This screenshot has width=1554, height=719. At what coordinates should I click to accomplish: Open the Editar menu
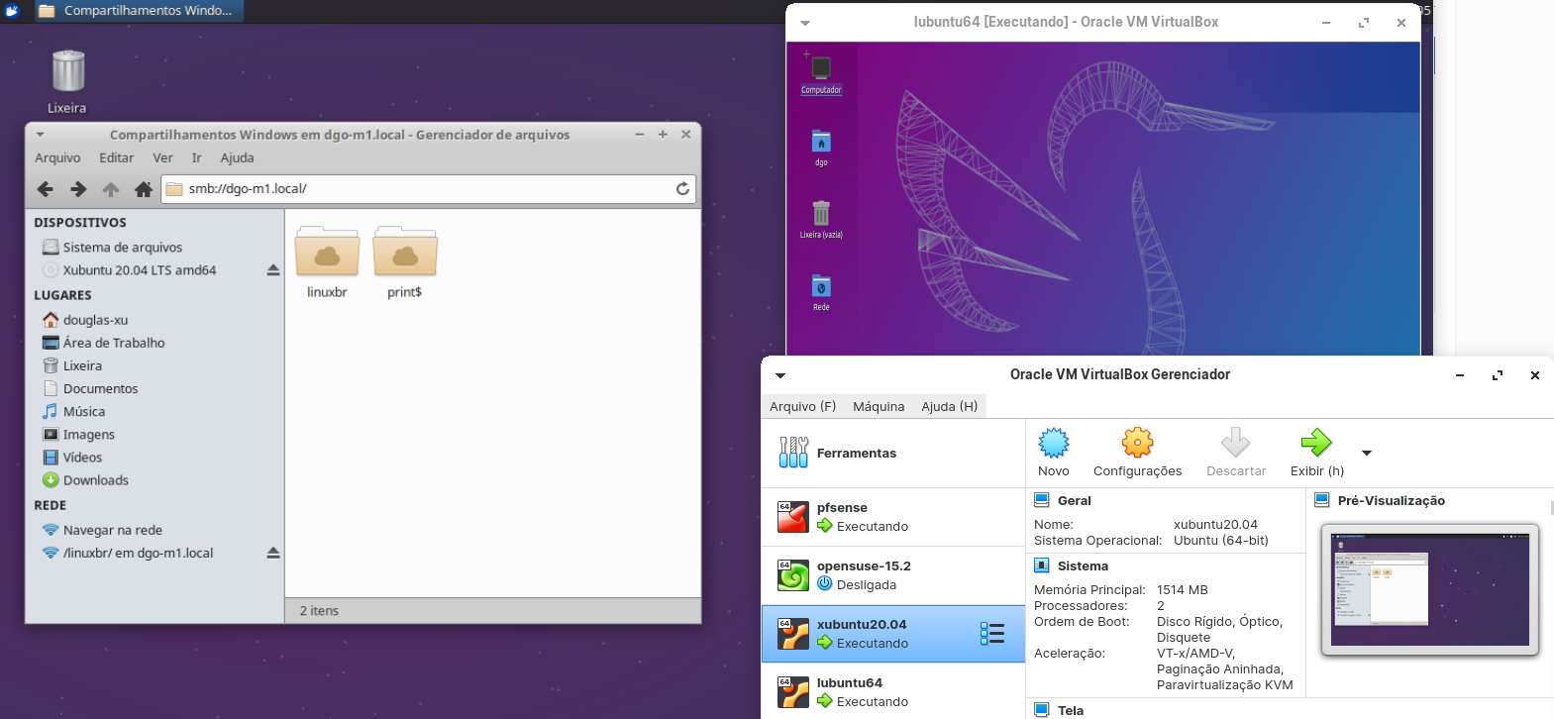(x=116, y=158)
